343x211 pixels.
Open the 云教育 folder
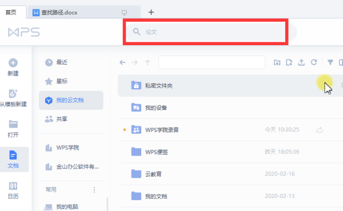pos(230,174)
